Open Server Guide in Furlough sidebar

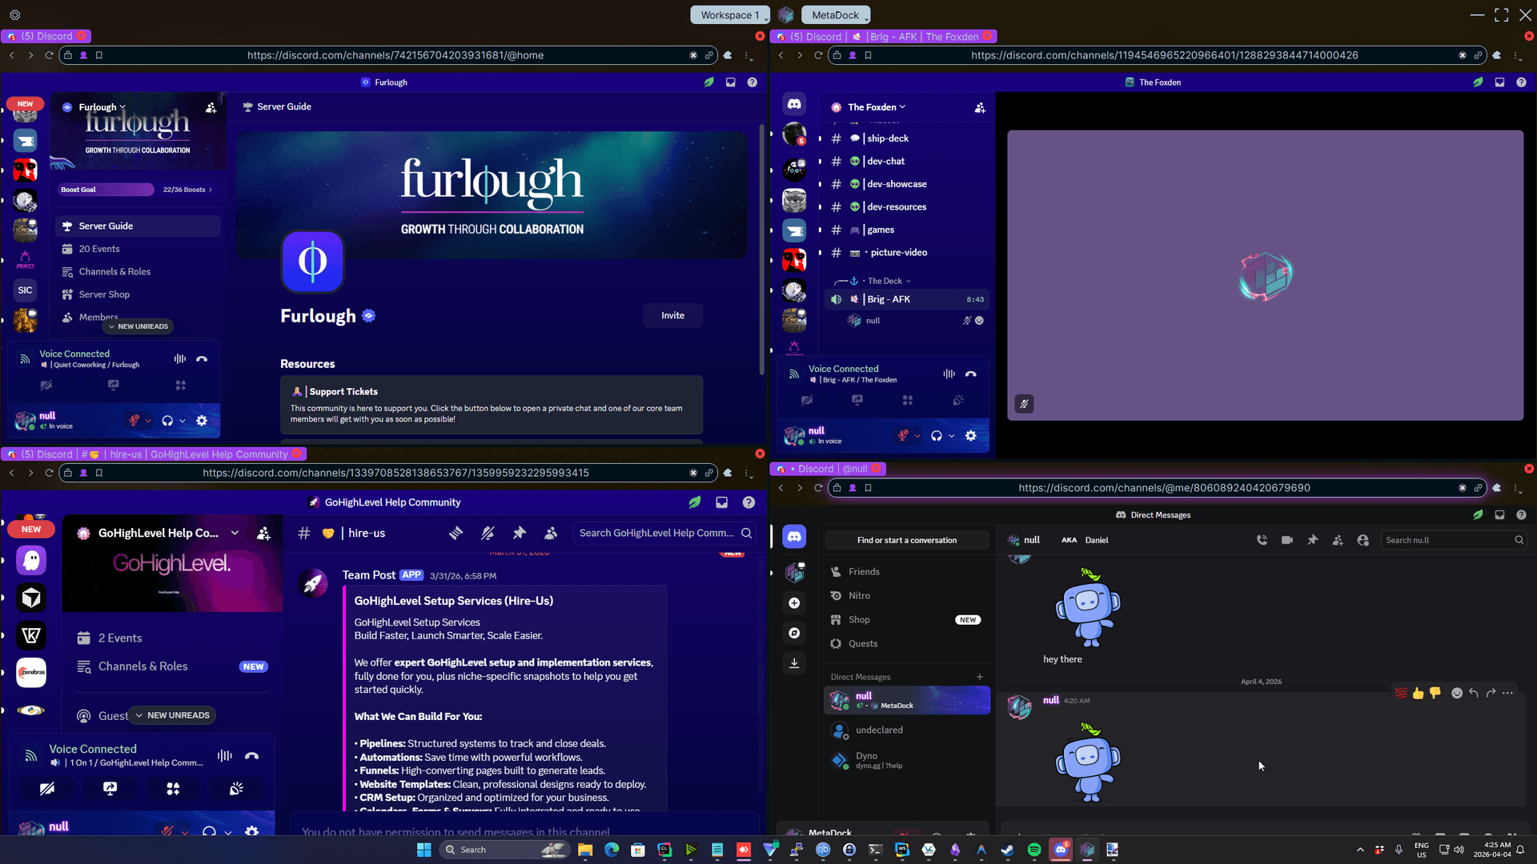[x=138, y=226]
